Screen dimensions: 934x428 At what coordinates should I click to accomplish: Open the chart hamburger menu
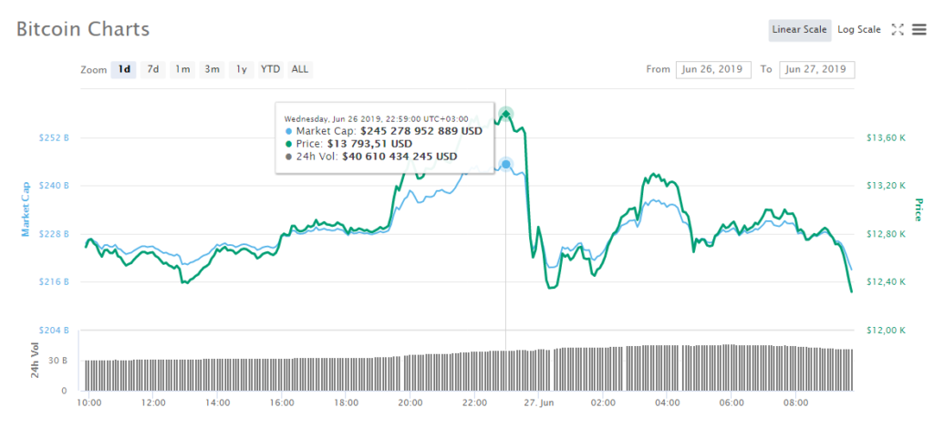tap(919, 30)
